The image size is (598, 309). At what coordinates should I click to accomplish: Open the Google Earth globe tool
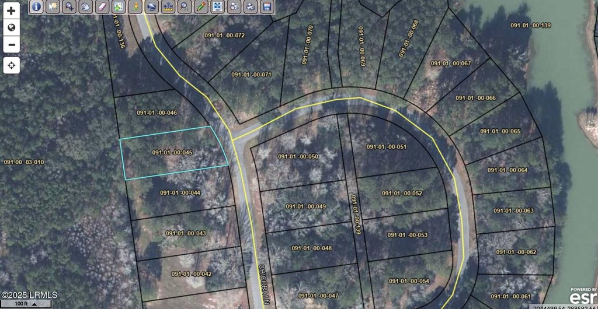(151, 7)
